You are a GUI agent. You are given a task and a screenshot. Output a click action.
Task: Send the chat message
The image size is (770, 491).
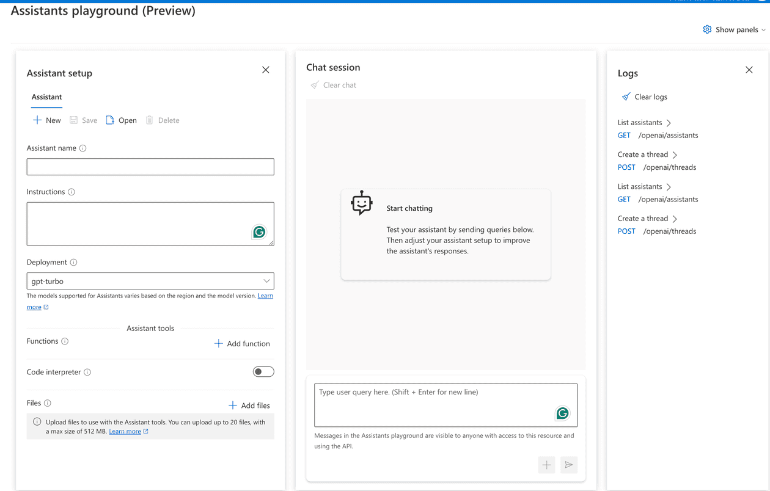point(569,465)
